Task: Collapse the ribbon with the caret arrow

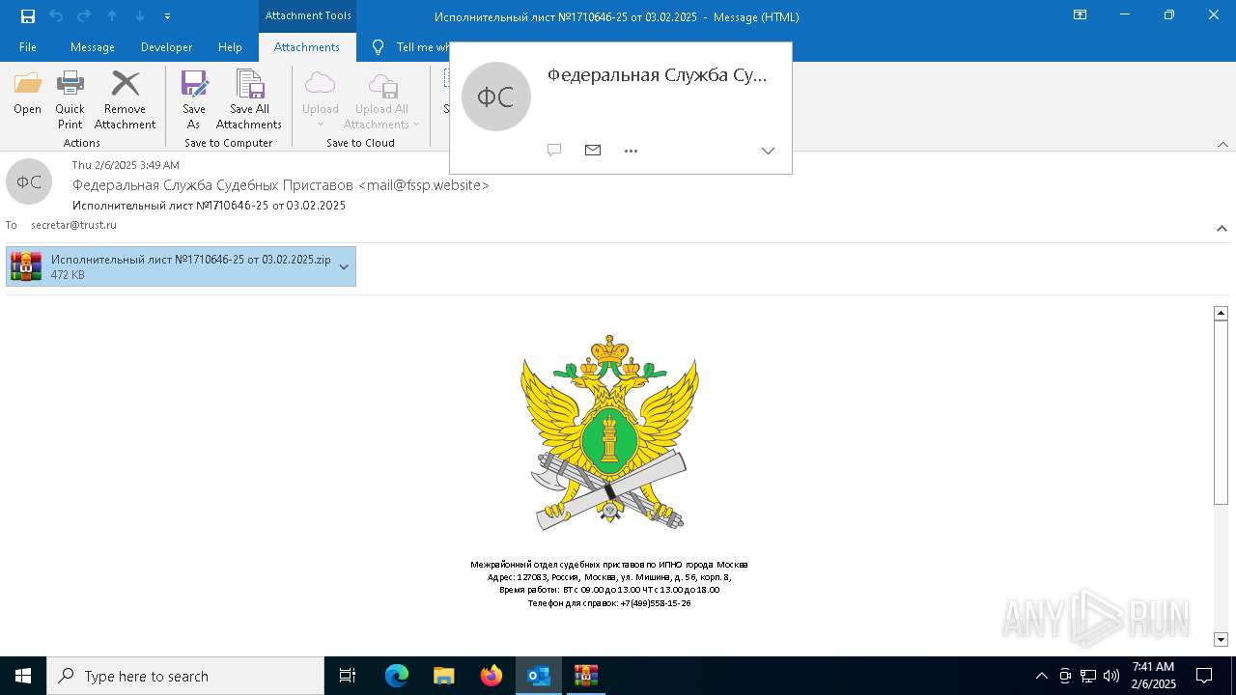Action: click(x=1222, y=145)
